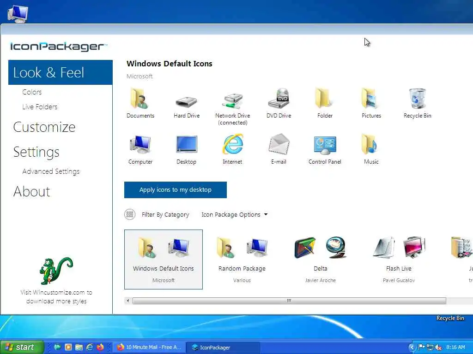Screen dimensions: 473x354
Task: Open the Live Folders page
Action: click(40, 107)
